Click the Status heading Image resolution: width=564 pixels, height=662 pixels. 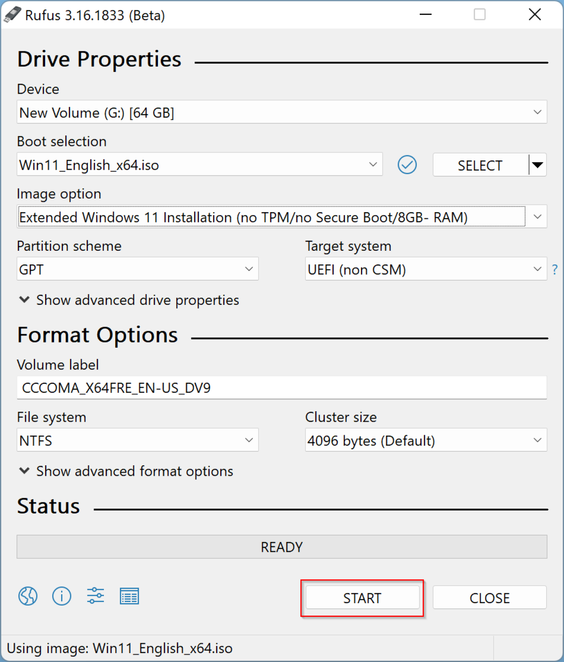(x=48, y=506)
